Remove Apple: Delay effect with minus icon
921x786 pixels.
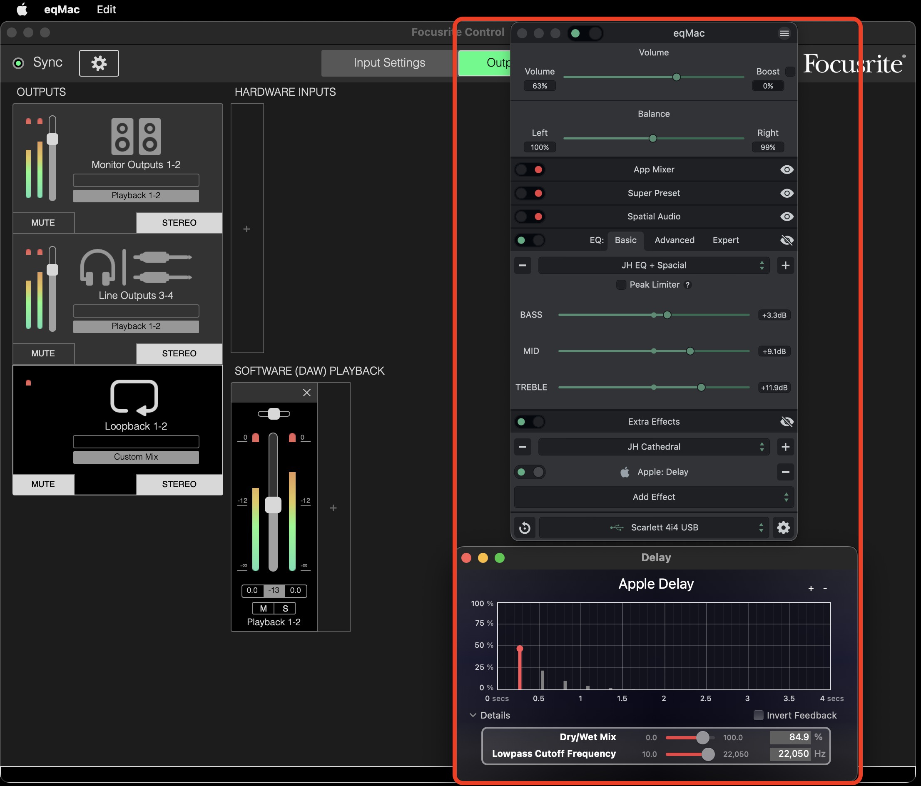pyautogui.click(x=785, y=472)
